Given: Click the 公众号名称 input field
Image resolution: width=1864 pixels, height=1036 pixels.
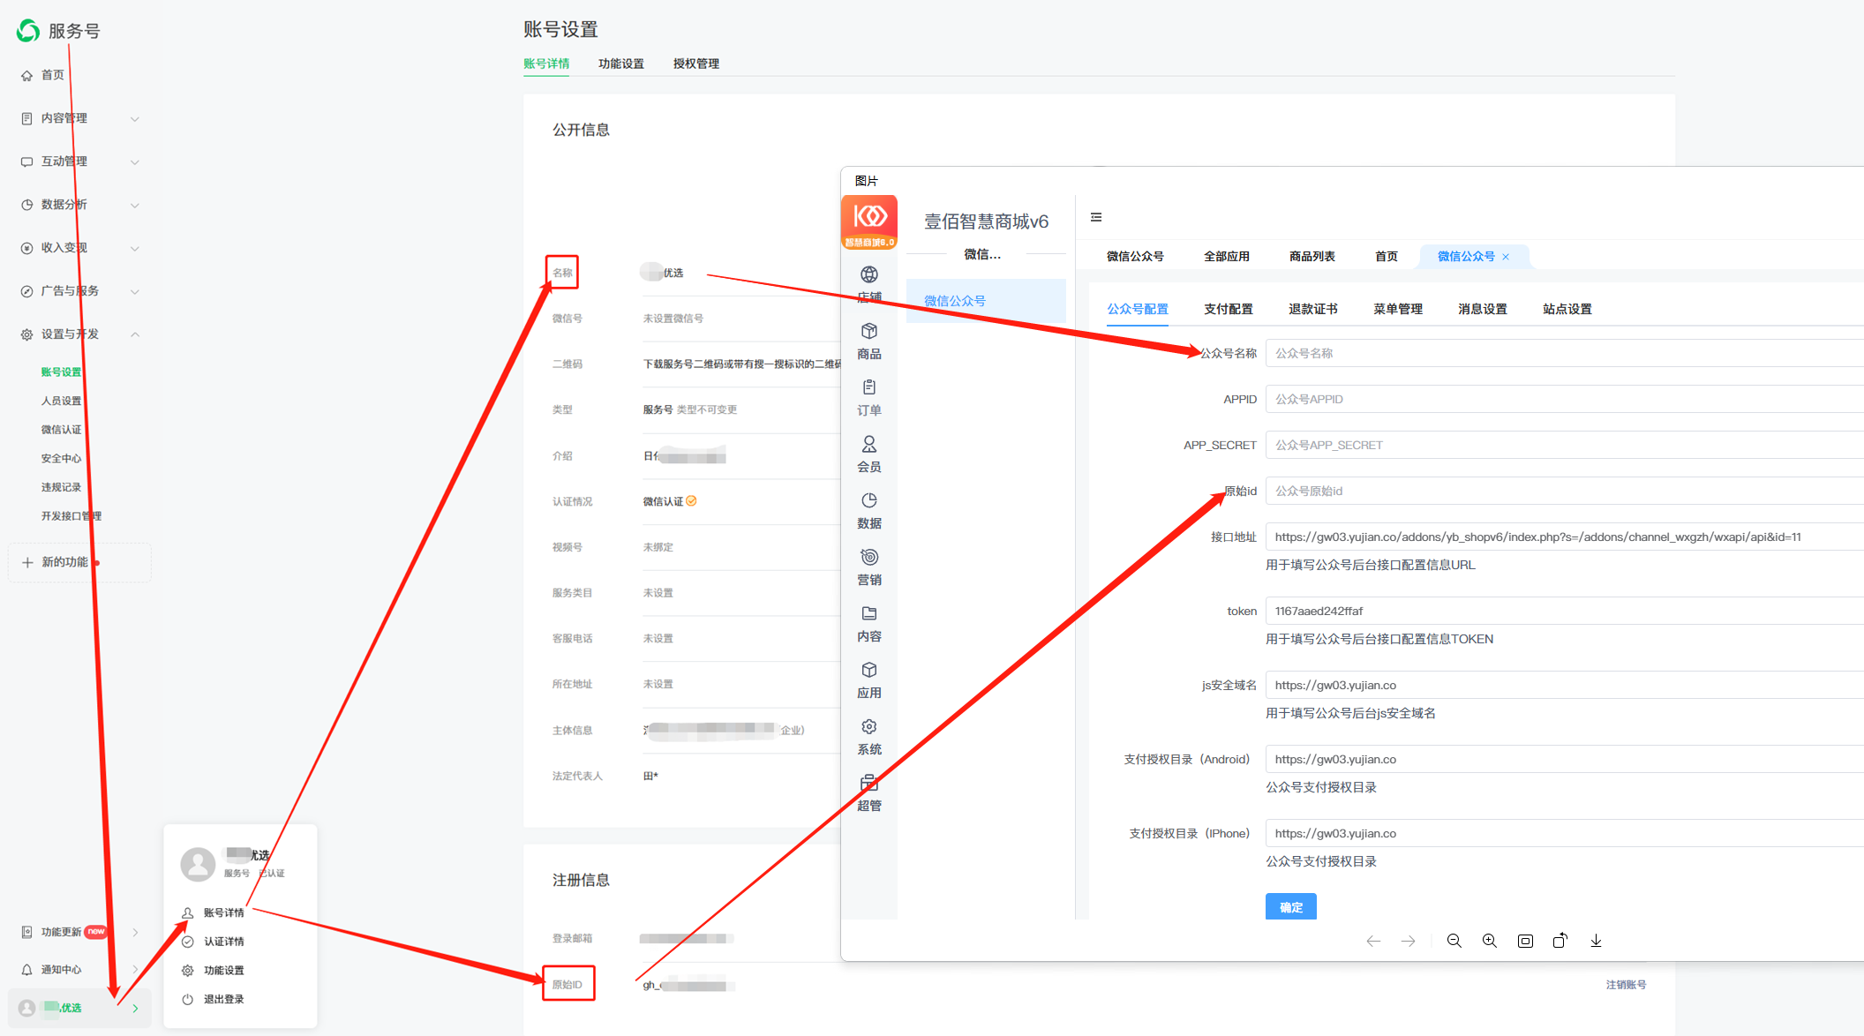Looking at the screenshot, I should [x=1564, y=353].
